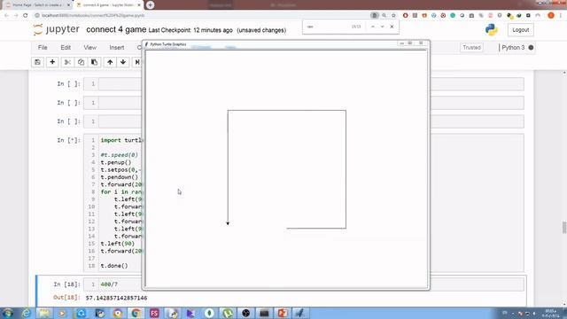This screenshot has width=567, height=319.
Task: Click the Trusted notebook indicator
Action: pyautogui.click(x=471, y=47)
